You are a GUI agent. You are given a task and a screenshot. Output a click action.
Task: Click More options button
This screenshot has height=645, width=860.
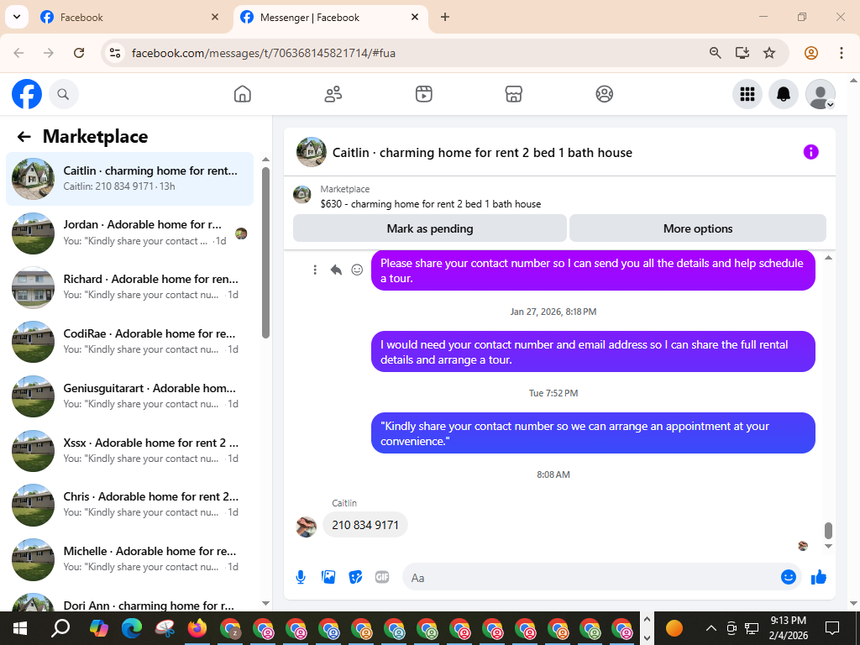698,228
